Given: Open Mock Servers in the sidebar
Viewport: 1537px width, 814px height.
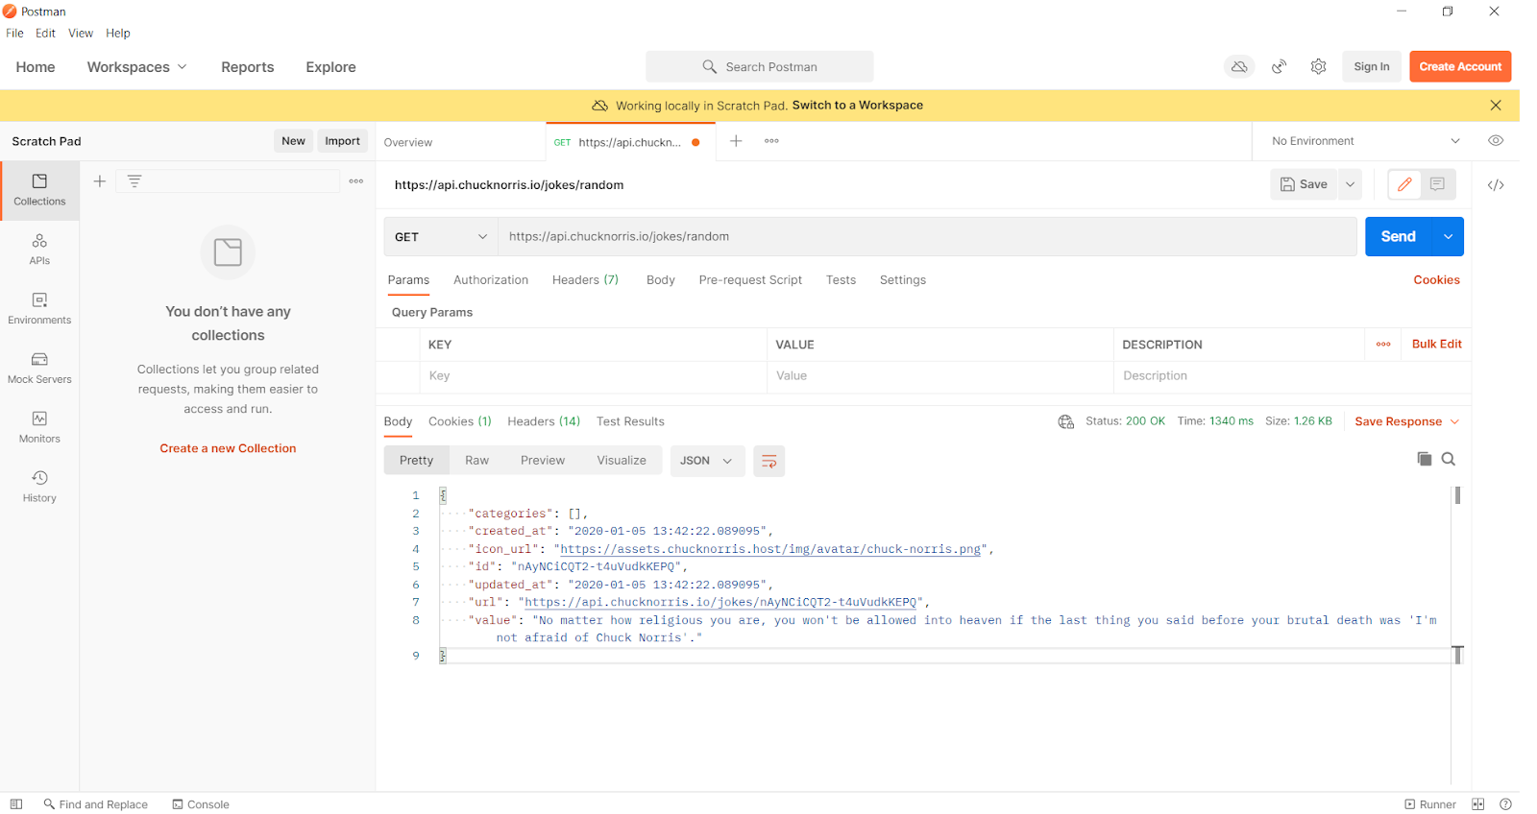Looking at the screenshot, I should [x=39, y=368].
